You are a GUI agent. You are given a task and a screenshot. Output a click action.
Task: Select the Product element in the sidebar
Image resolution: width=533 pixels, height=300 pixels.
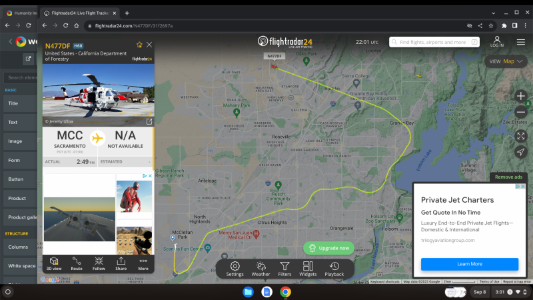click(x=21, y=198)
